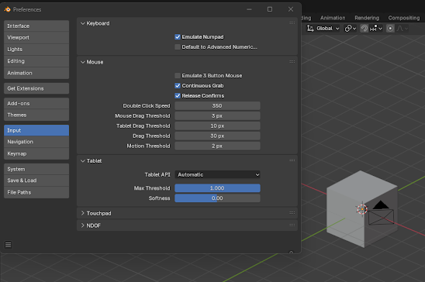425x282 pixels.
Task: Click the 3D cursor in the viewport
Action: click(x=362, y=209)
